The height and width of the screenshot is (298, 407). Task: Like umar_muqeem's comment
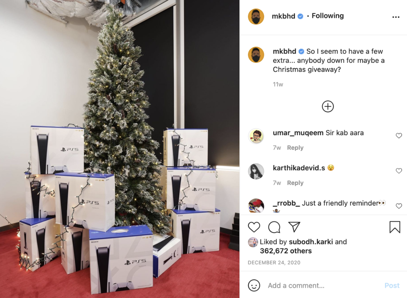399,136
